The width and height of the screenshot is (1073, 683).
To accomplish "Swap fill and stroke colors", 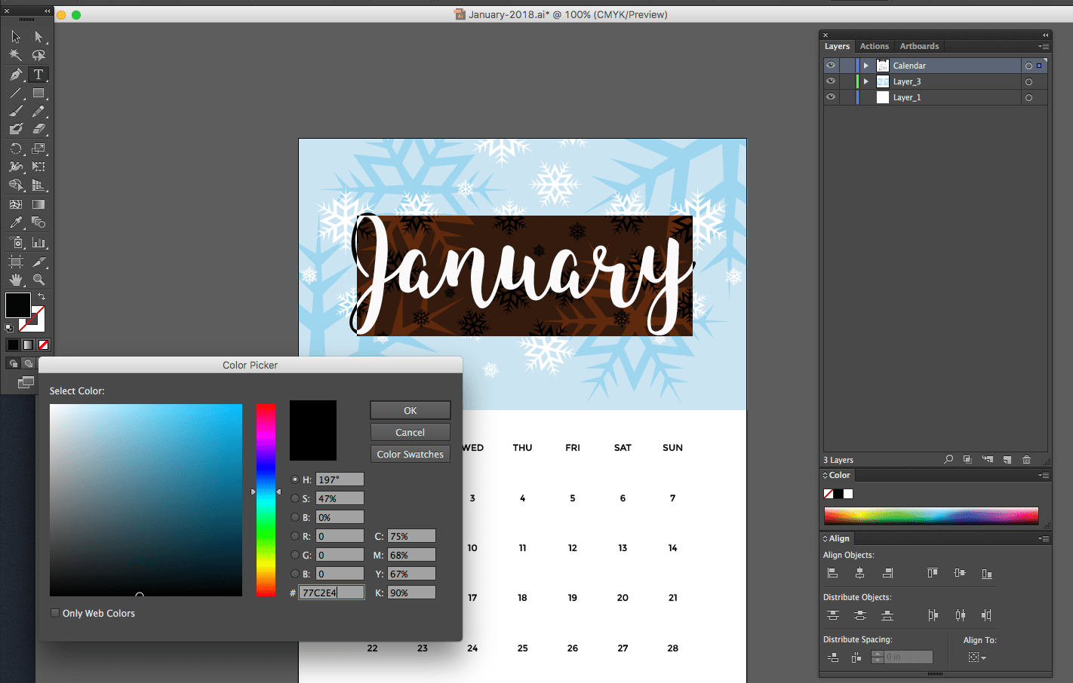I will [42, 296].
